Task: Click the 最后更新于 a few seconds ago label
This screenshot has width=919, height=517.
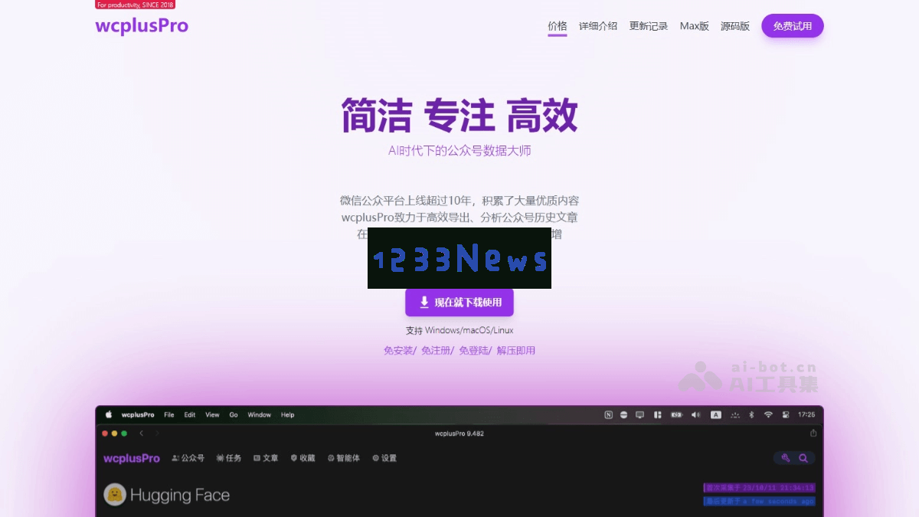Action: click(759, 501)
